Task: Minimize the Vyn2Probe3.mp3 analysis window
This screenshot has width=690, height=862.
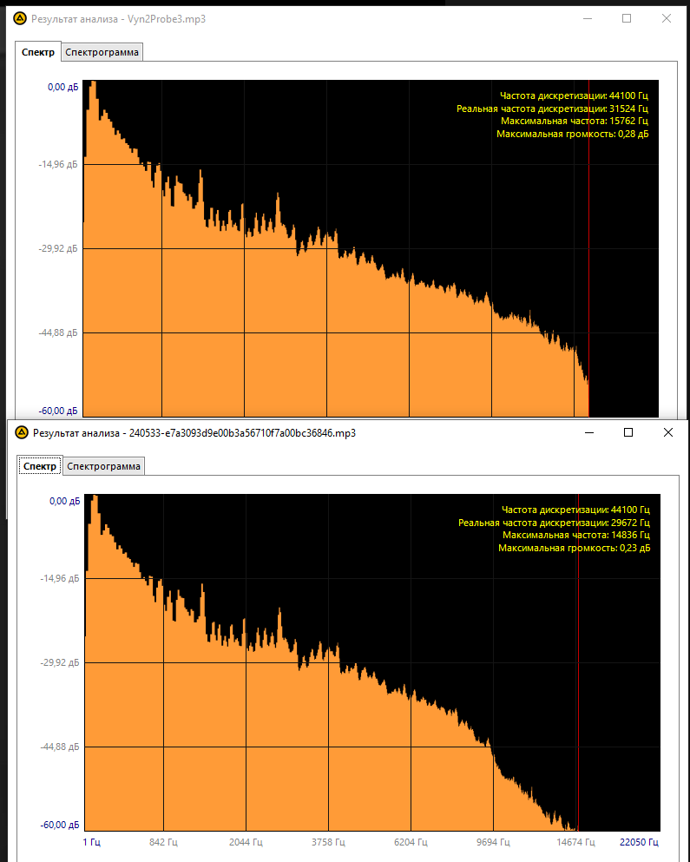Action: pos(588,19)
